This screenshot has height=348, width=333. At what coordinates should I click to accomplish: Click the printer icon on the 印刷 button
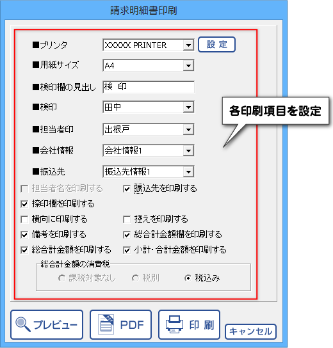[174, 324]
